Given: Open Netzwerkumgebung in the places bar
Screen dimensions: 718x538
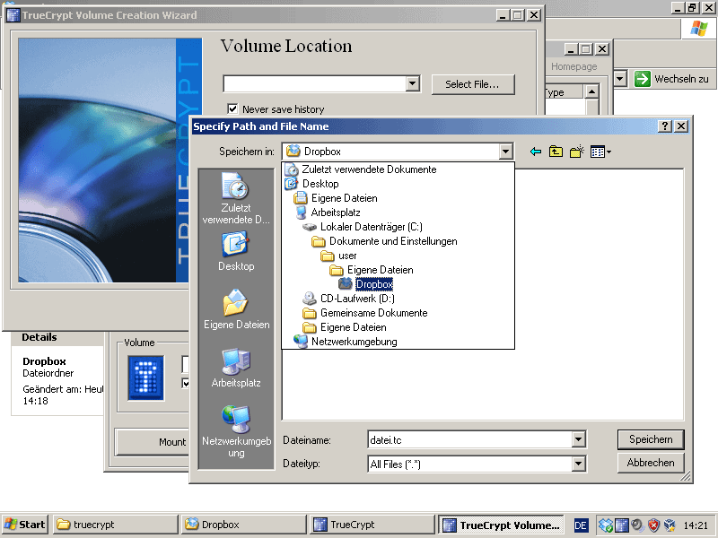Looking at the screenshot, I should pyautogui.click(x=236, y=431).
